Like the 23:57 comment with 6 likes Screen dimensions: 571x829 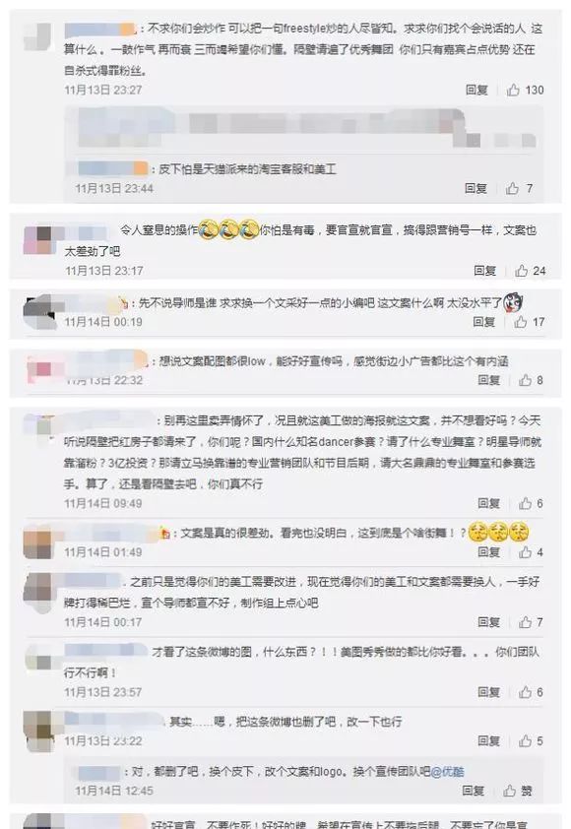pos(525,692)
